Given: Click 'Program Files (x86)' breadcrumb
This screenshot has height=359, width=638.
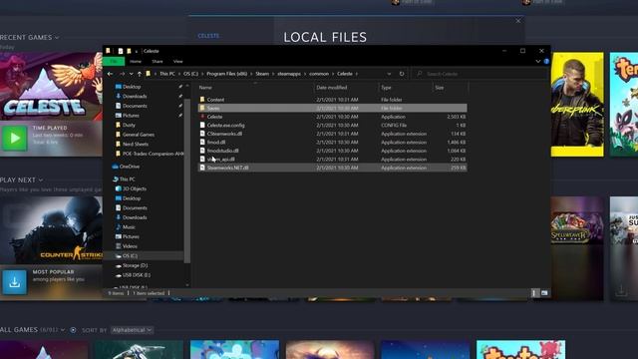Looking at the screenshot, I should (x=226, y=74).
